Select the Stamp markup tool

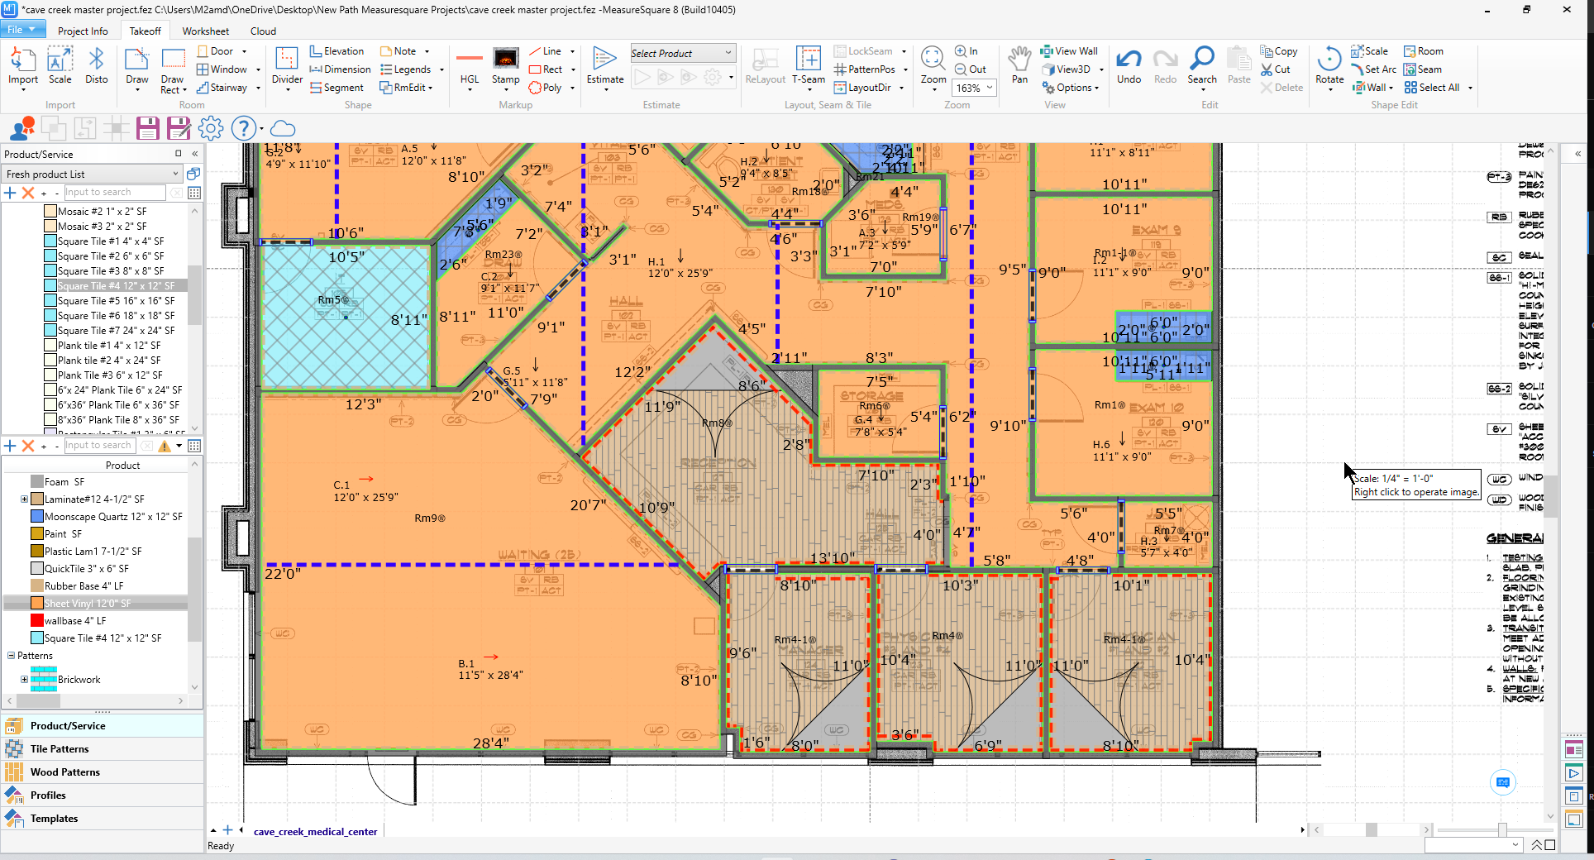tap(505, 66)
